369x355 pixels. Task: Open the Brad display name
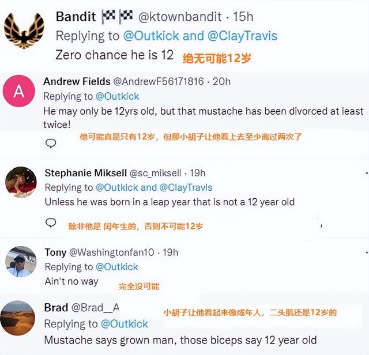pyautogui.click(x=56, y=308)
